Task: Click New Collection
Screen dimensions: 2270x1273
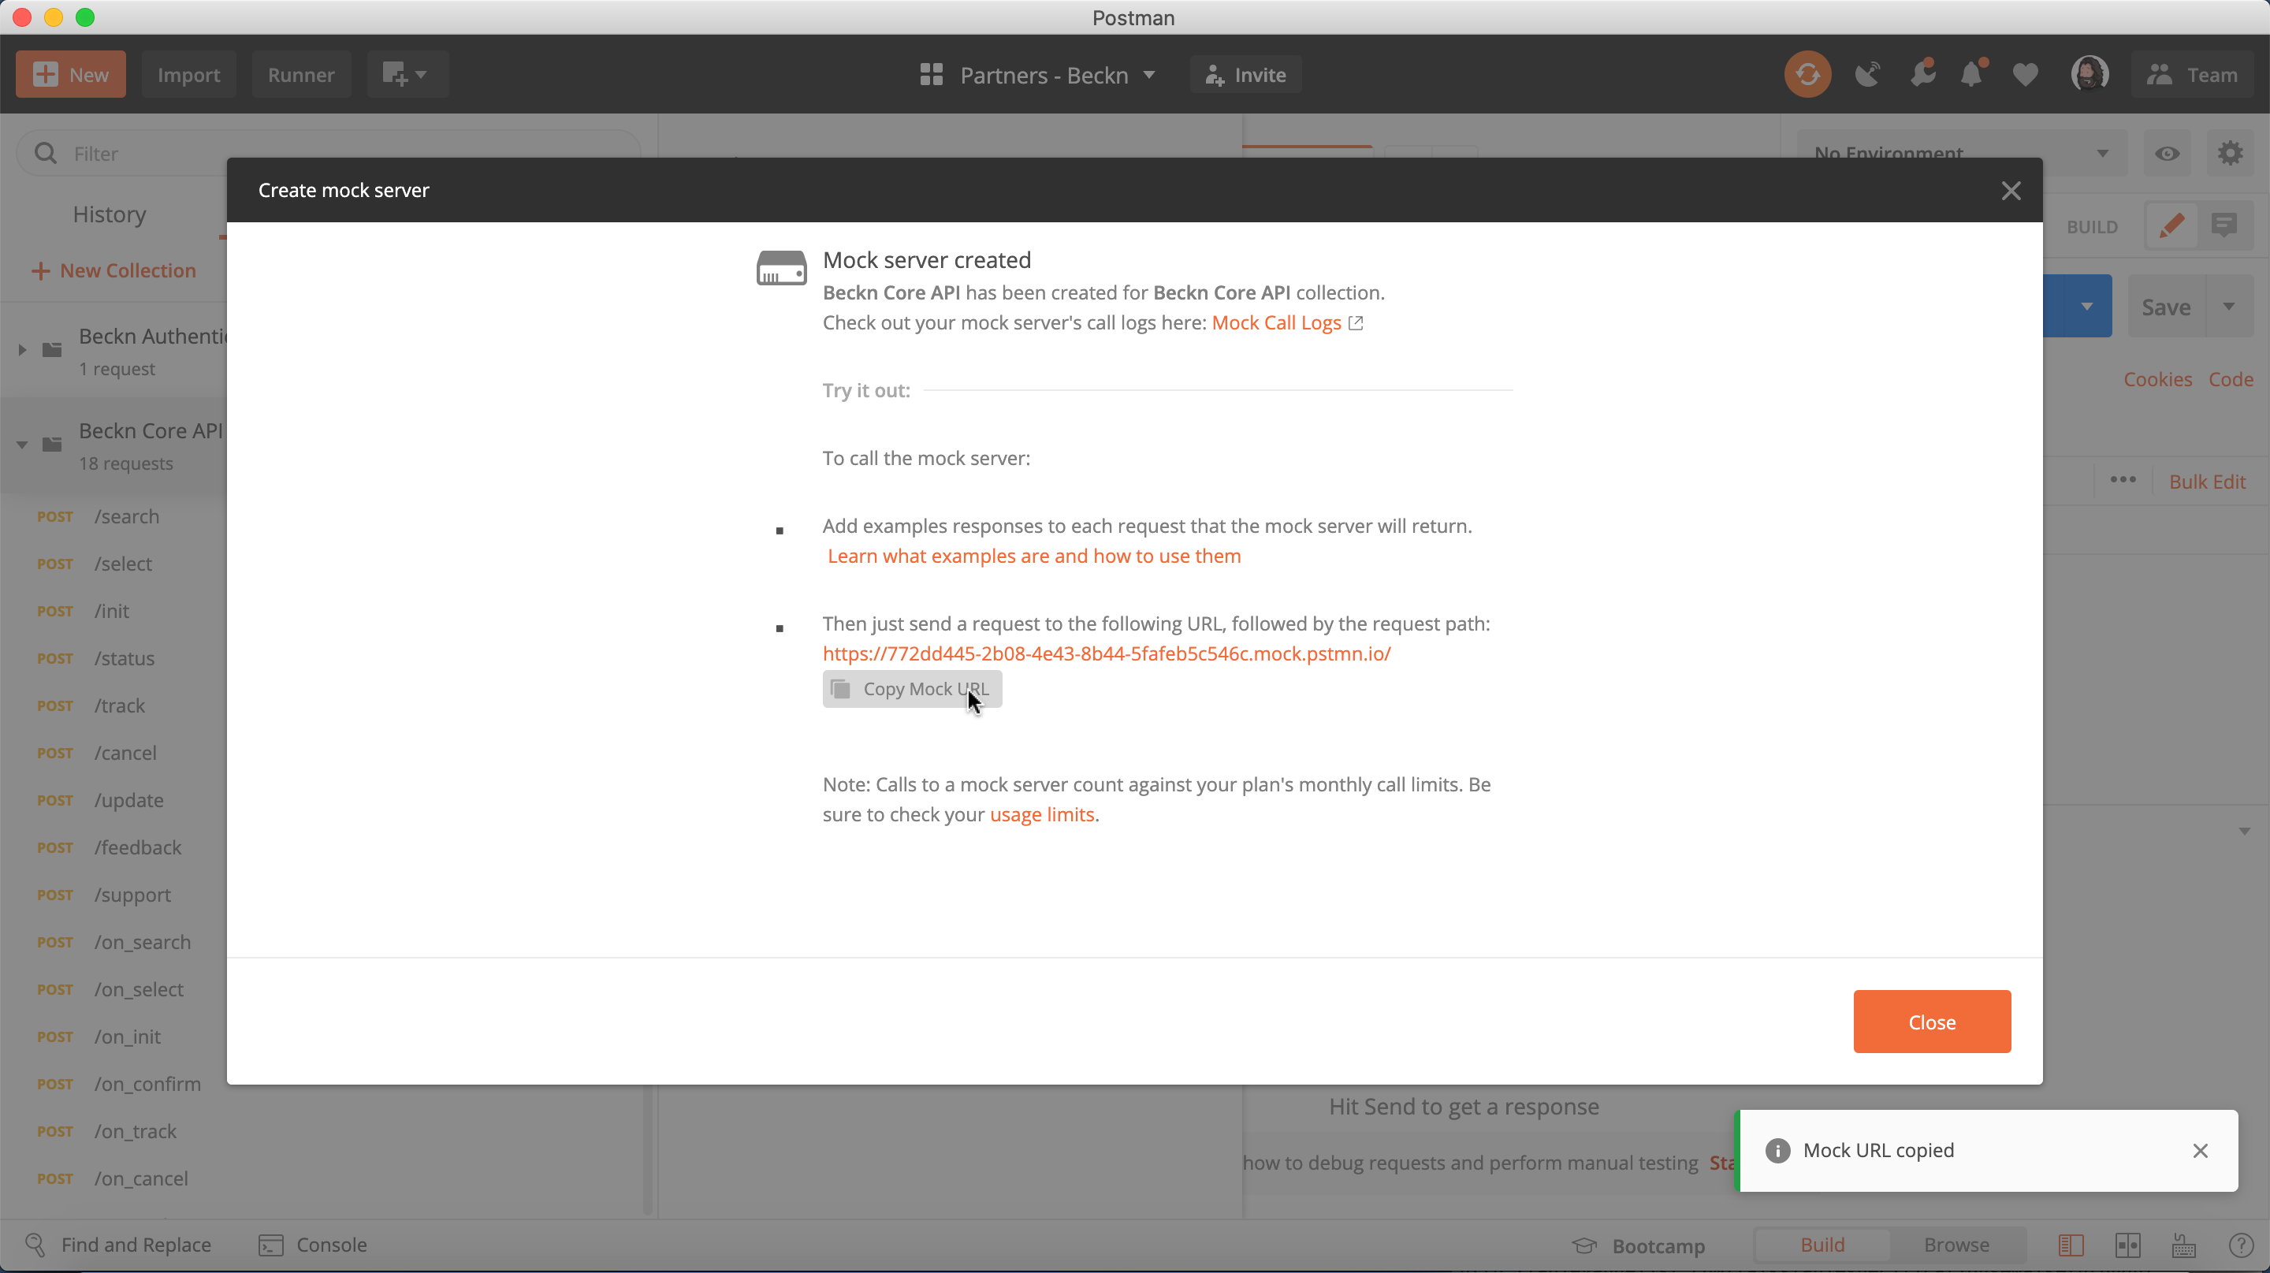Action: coord(113,270)
